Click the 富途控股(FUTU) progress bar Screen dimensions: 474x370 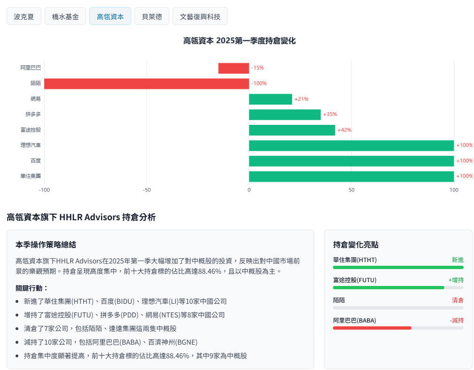tap(398, 288)
